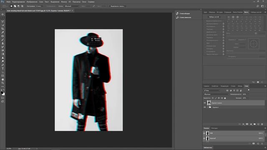The width and height of the screenshot is (267, 150).
Task: Expand the Группа 1 folder layer
Action: click(208, 107)
